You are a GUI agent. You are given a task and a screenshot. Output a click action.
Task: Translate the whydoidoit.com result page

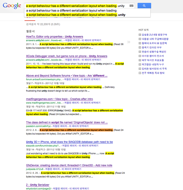79,189
